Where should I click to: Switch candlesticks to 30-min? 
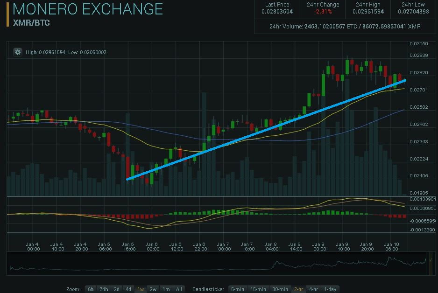coord(280,289)
